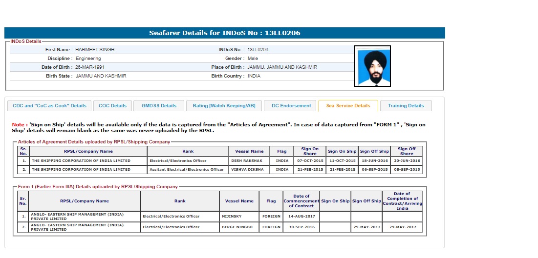
Task: Click the Sea Service Details tab
Action: coord(348,106)
